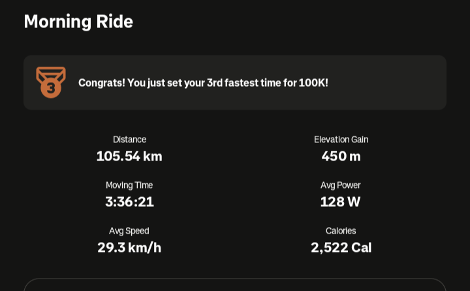Image resolution: width=470 pixels, height=291 pixels.
Task: Click the bronze 3rd place medal icon
Action: pyautogui.click(x=50, y=82)
